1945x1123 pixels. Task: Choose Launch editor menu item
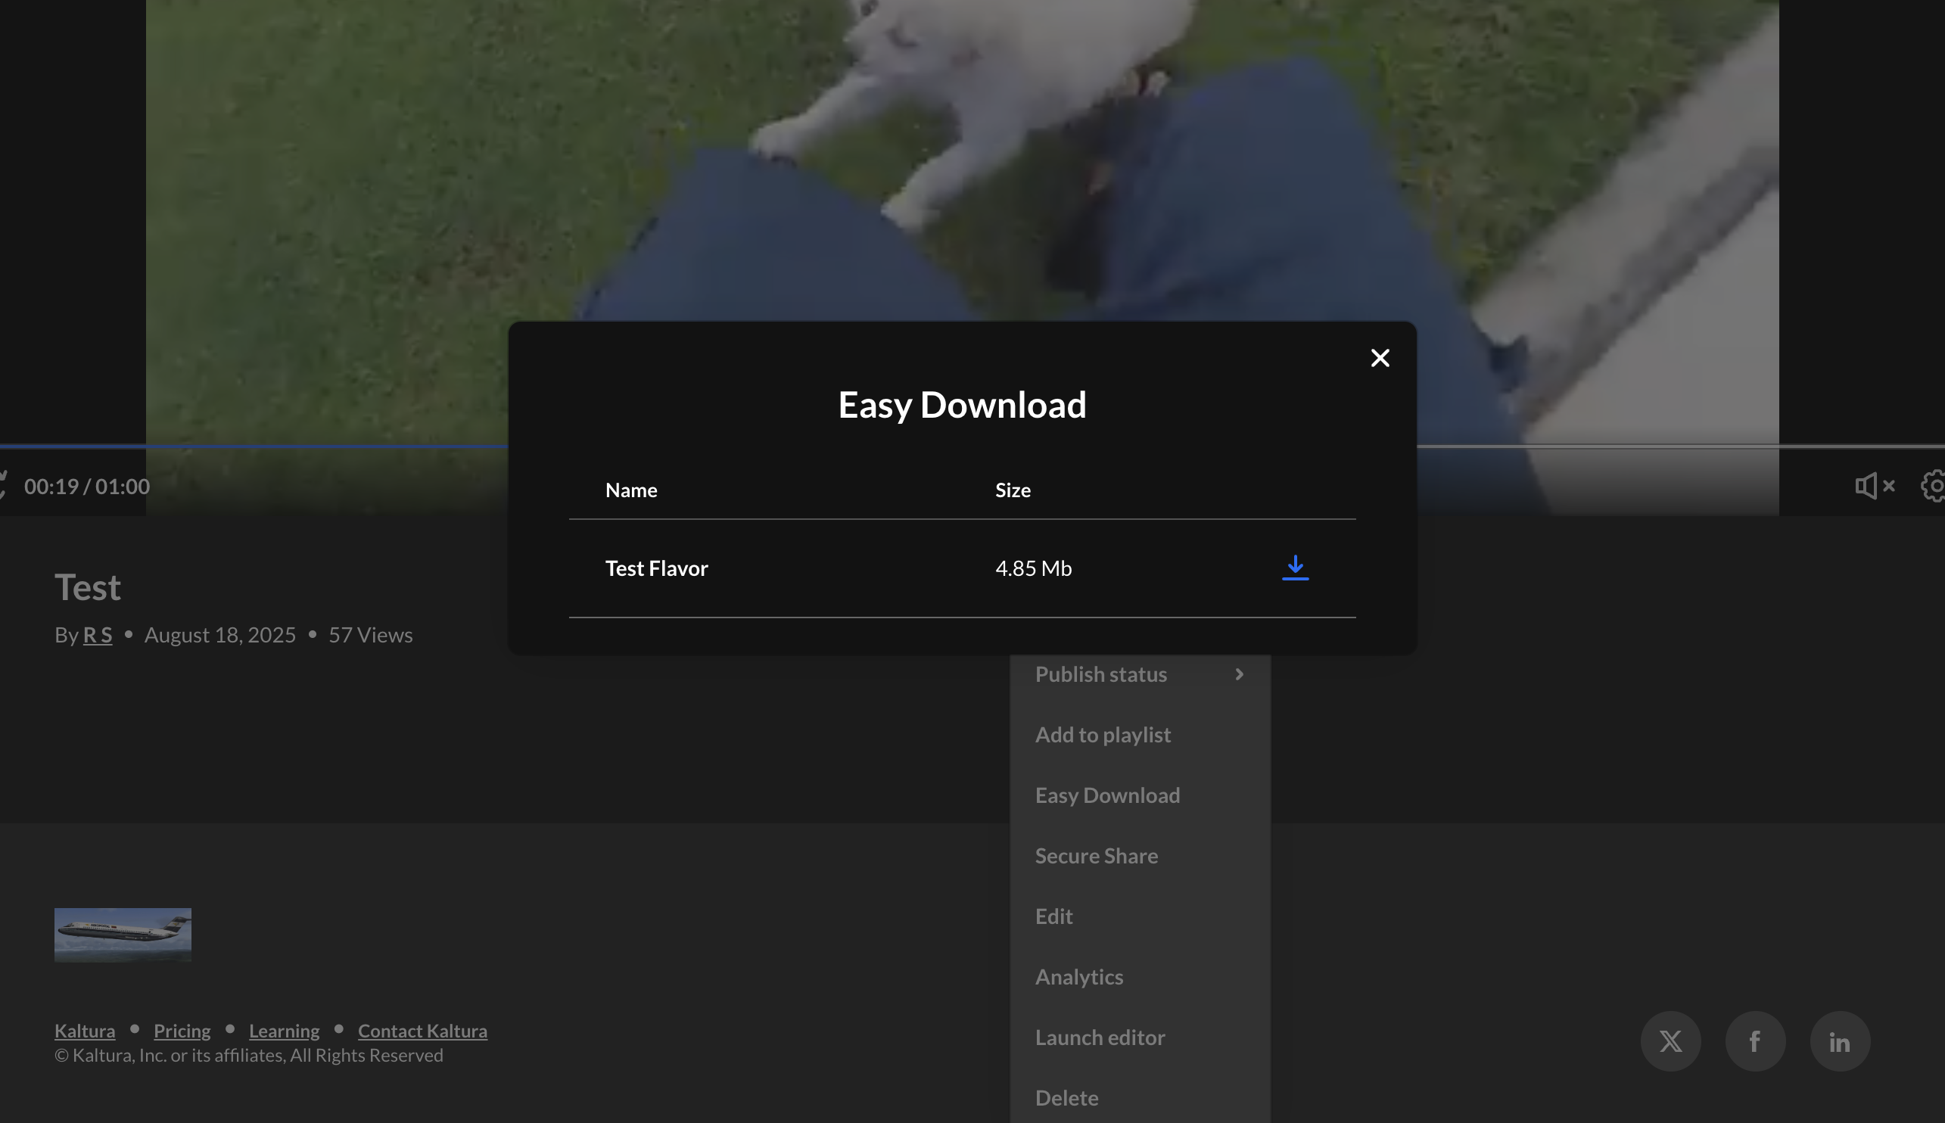[1100, 1037]
